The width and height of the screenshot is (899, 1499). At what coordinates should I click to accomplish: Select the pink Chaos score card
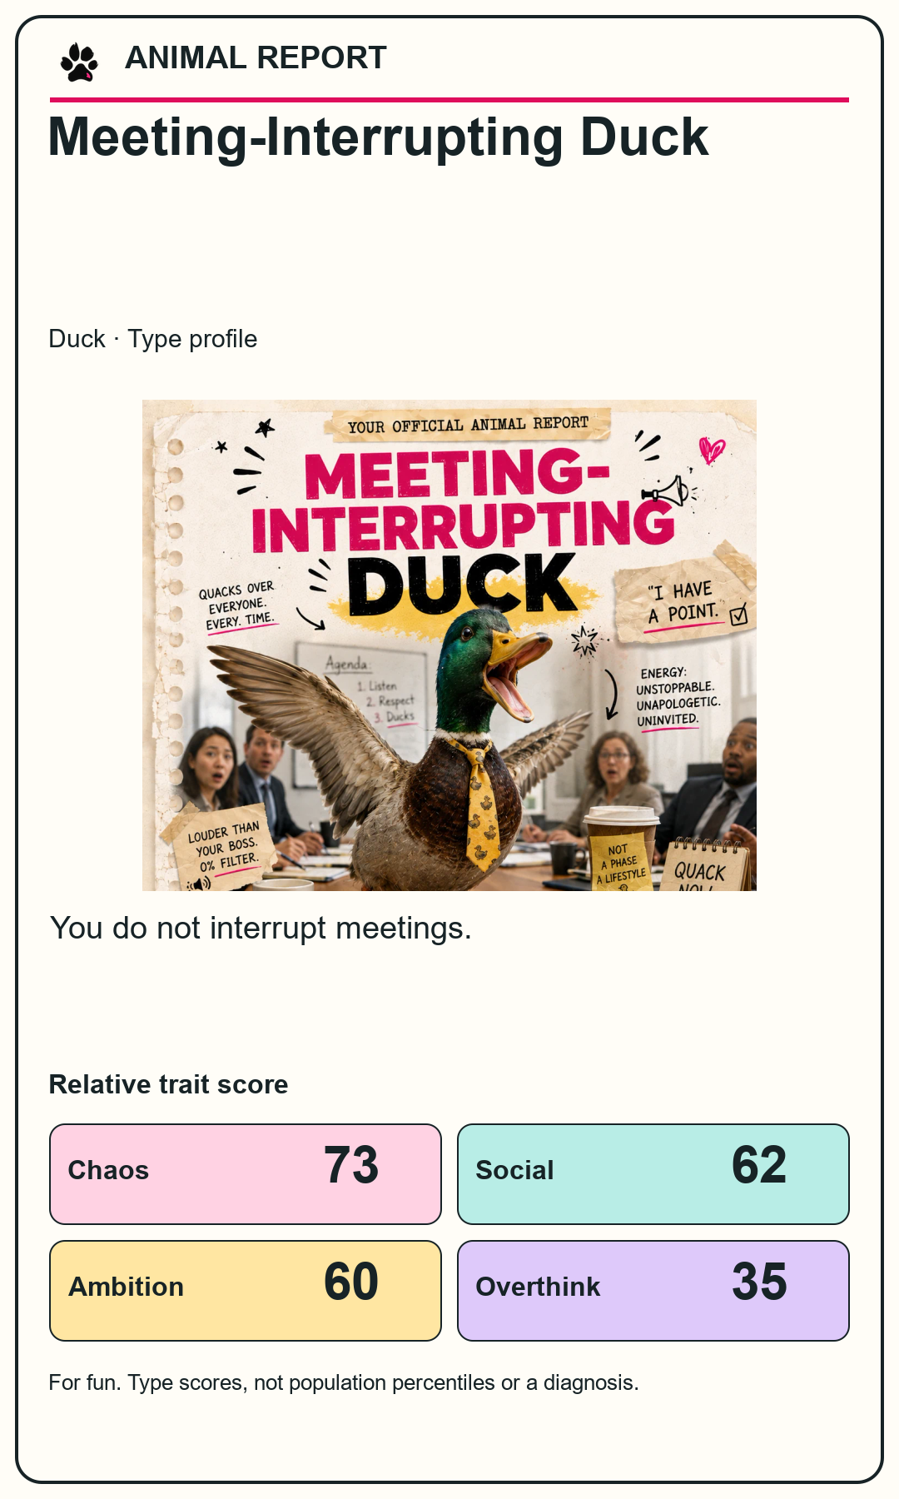(x=246, y=1174)
